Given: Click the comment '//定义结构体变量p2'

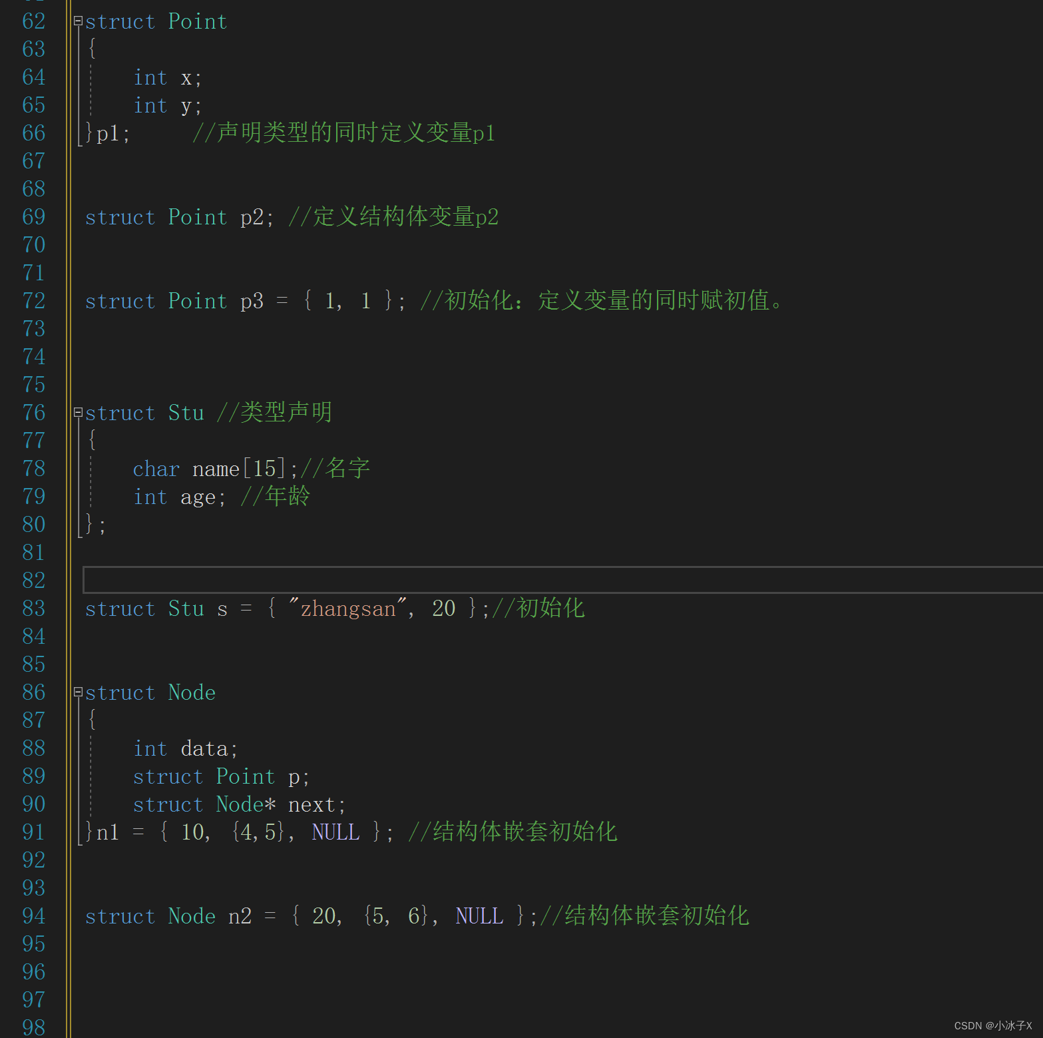Looking at the screenshot, I should point(393,217).
